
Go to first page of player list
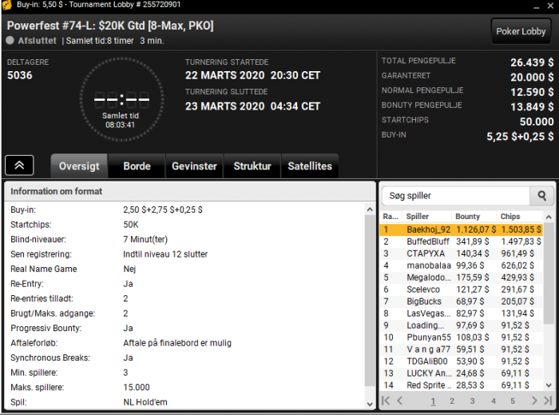pyautogui.click(x=386, y=401)
